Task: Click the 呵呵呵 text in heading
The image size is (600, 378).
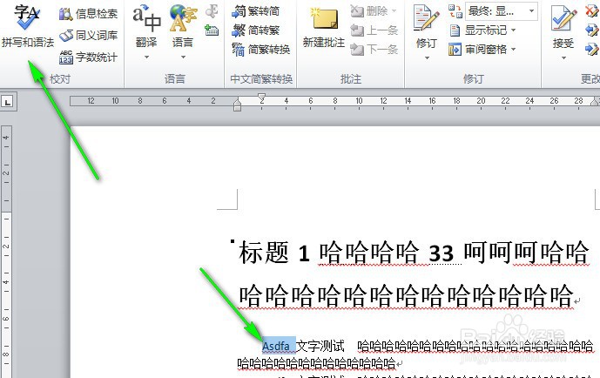Action: [502, 253]
